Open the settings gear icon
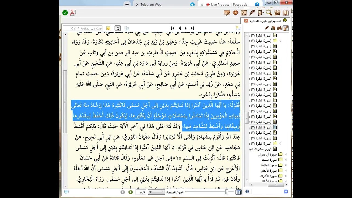The width and height of the screenshot is (352, 198). click(x=235, y=13)
